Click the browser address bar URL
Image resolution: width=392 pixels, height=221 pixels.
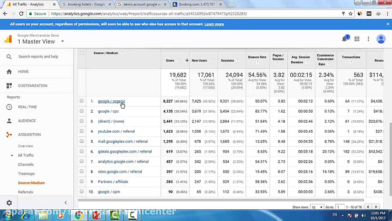tap(149, 14)
